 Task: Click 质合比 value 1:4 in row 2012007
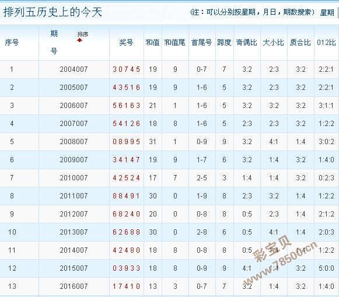pos(300,214)
